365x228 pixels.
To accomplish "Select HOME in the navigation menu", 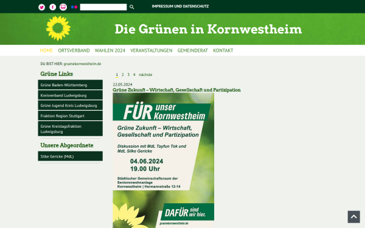I will click(x=46, y=50).
